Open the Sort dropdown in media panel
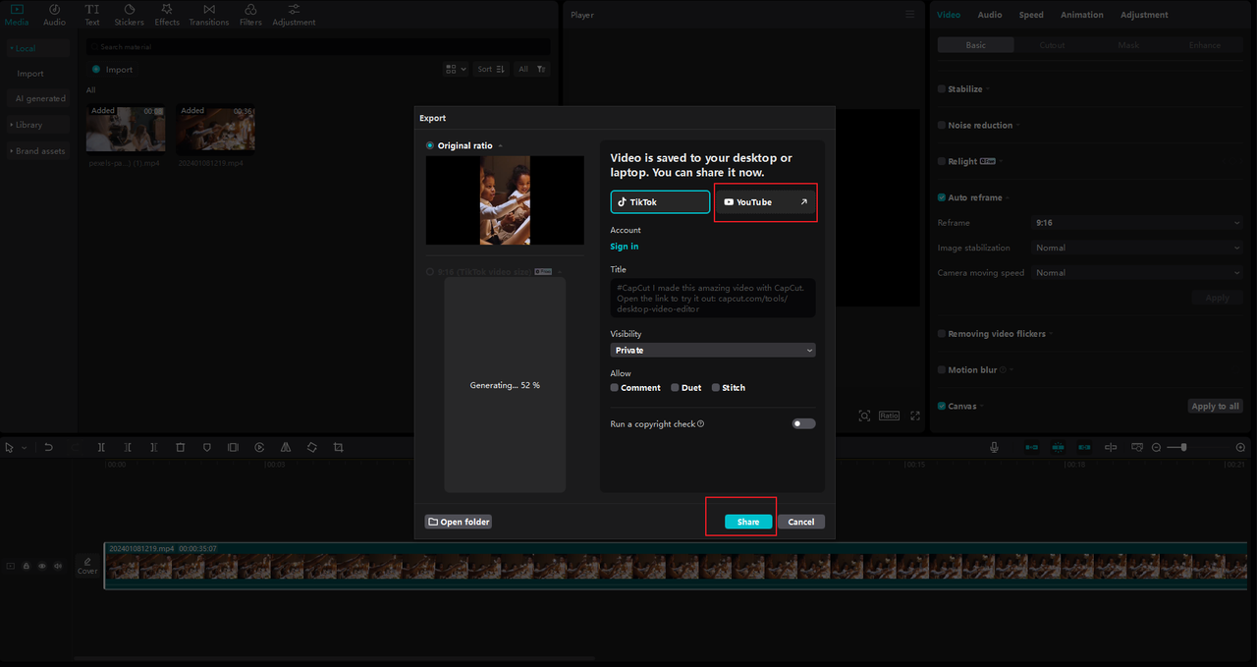The height and width of the screenshot is (667, 1257). pyautogui.click(x=490, y=69)
